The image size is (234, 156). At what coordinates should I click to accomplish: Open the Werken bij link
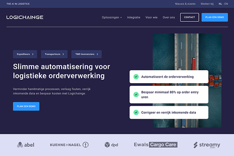(207, 4)
